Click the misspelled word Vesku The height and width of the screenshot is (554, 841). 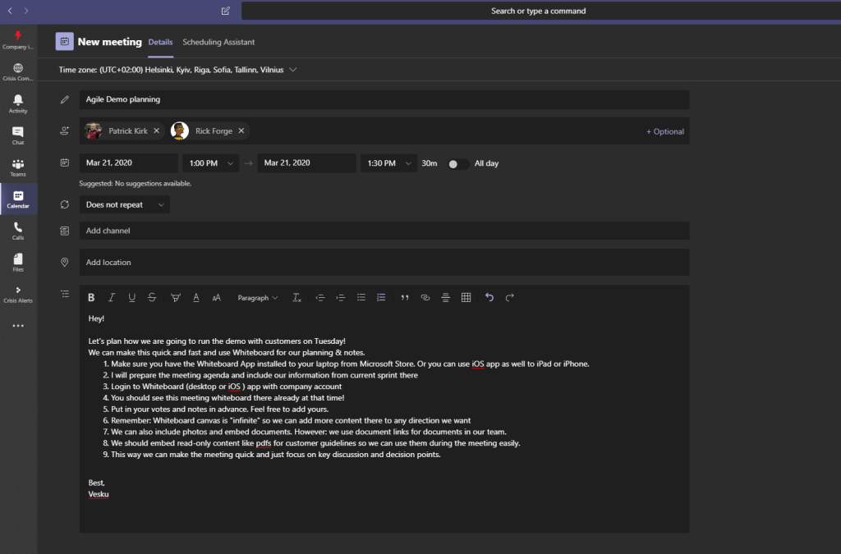99,494
